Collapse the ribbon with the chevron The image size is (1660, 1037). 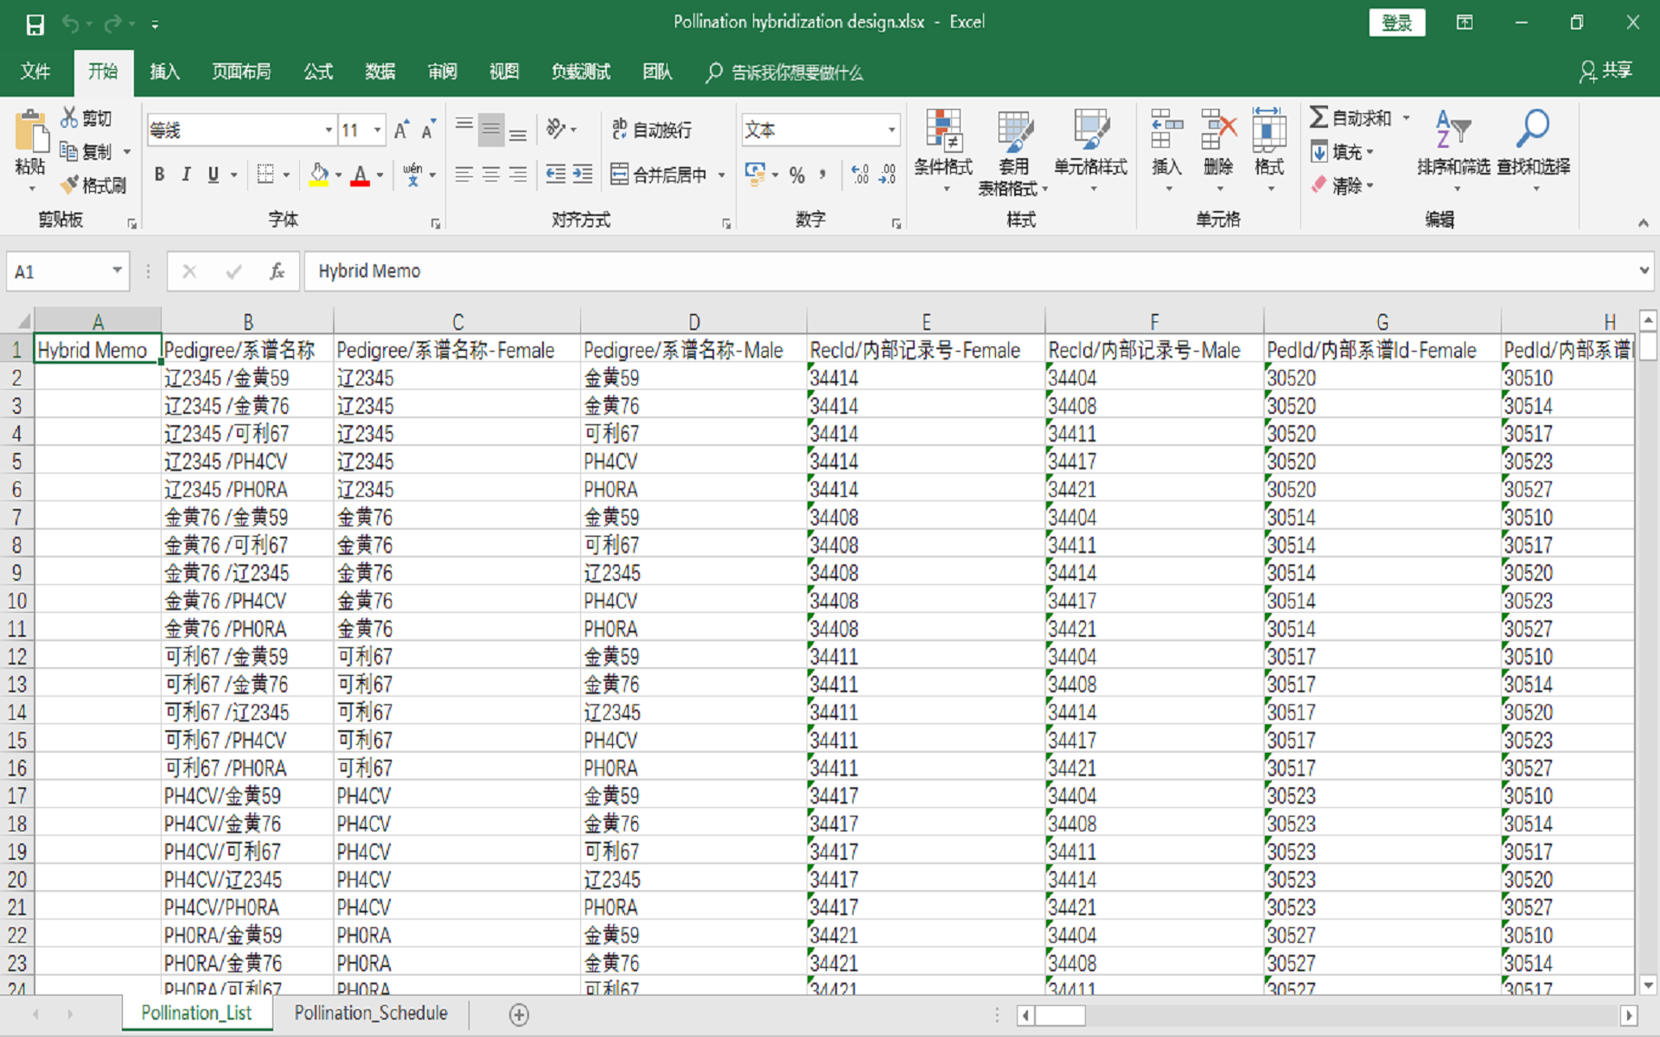[x=1643, y=223]
